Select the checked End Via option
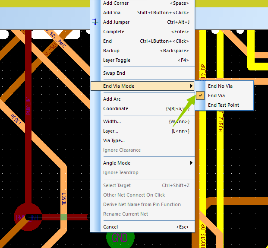This screenshot has height=248, width=268. point(224,95)
